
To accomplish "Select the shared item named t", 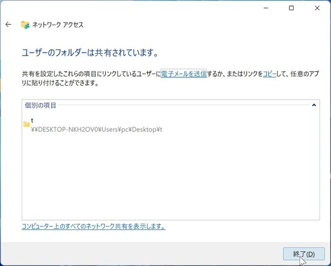I will (32, 120).
